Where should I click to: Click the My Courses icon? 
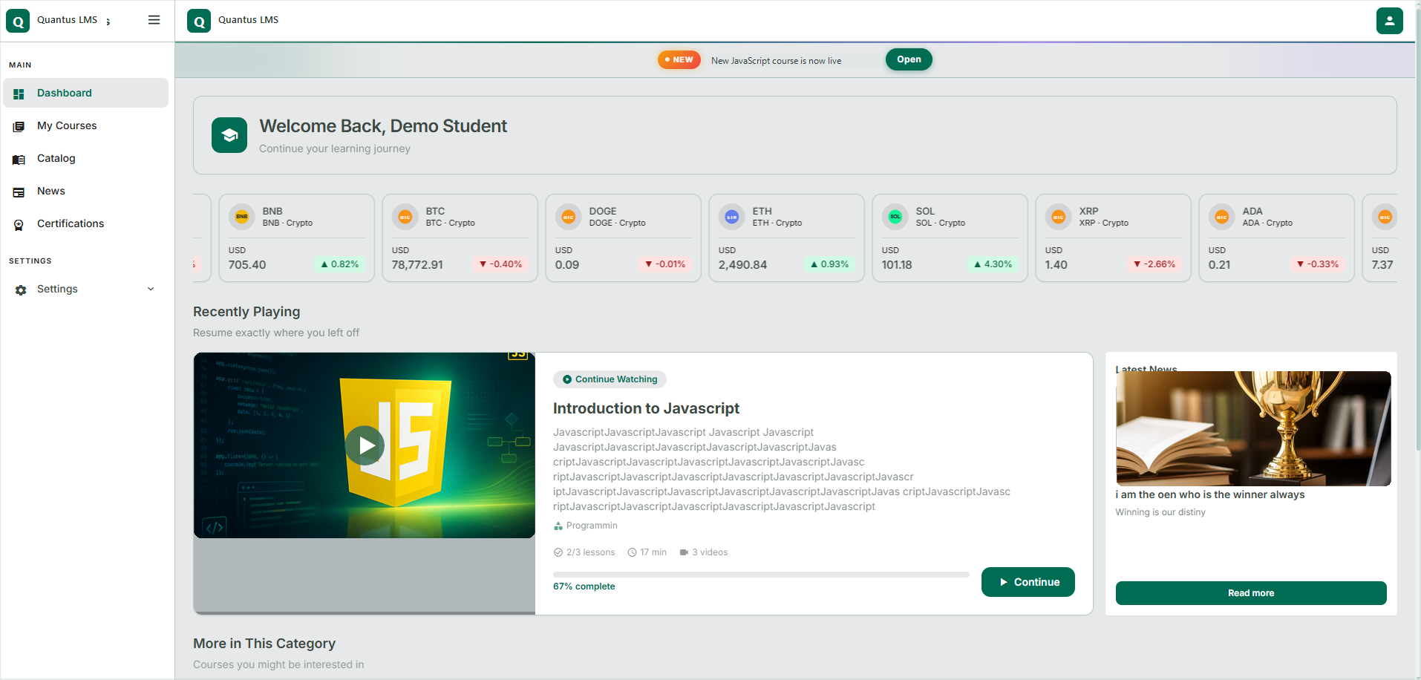pos(19,126)
